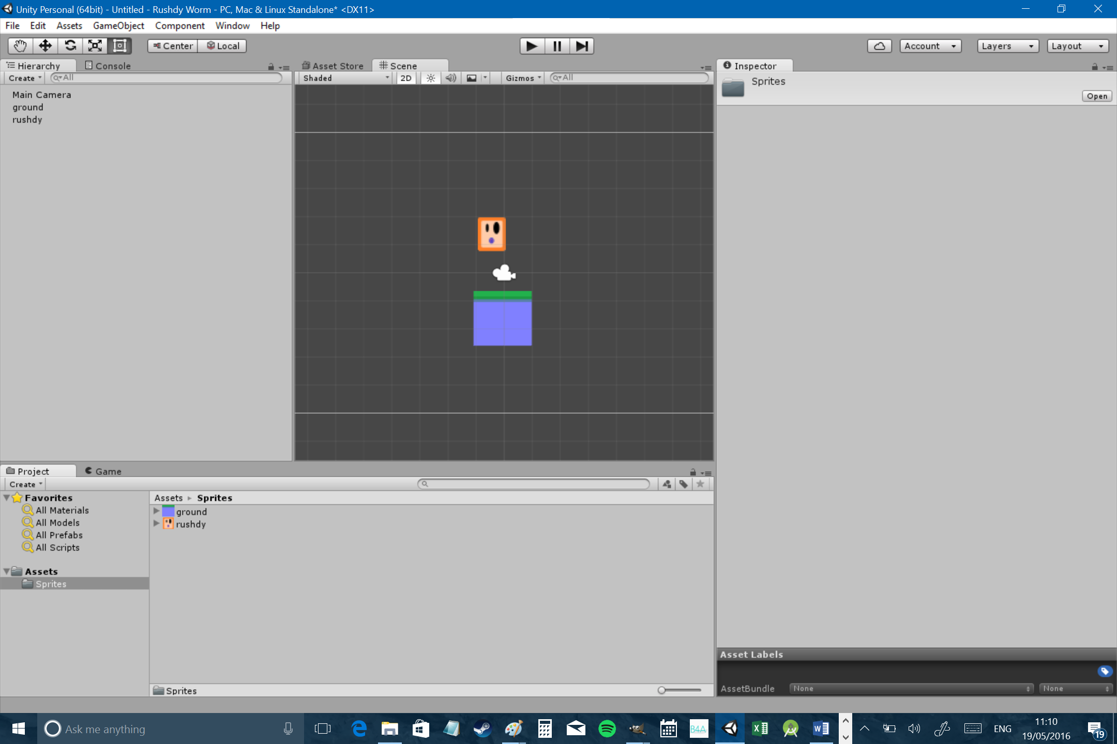
Task: Select the Shaded view mode dropdown
Action: point(343,77)
